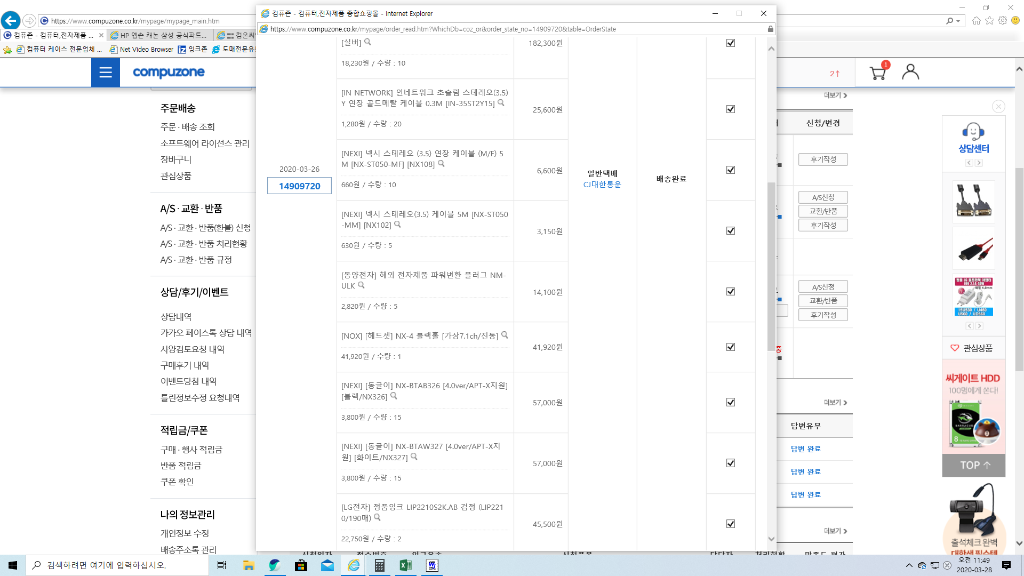
Task: Click magnifier beside NOX NX-4 headset
Action: [x=505, y=335]
